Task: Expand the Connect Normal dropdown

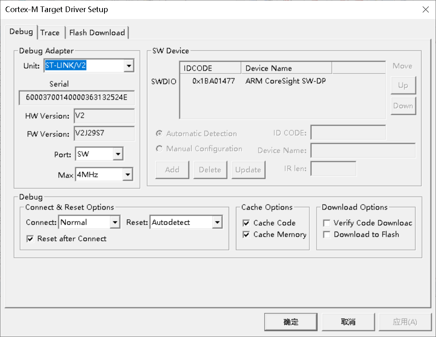Action: [x=115, y=222]
